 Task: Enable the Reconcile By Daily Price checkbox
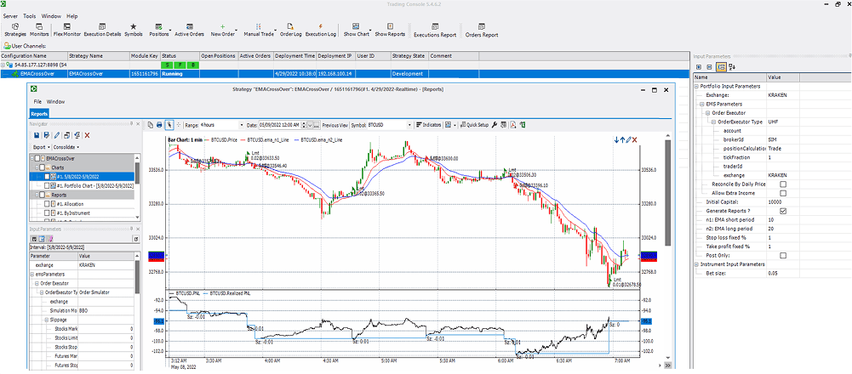point(783,184)
